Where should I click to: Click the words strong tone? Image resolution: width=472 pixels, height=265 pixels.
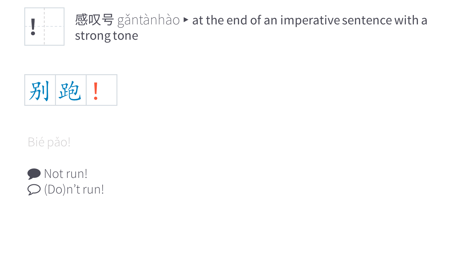pos(107,36)
